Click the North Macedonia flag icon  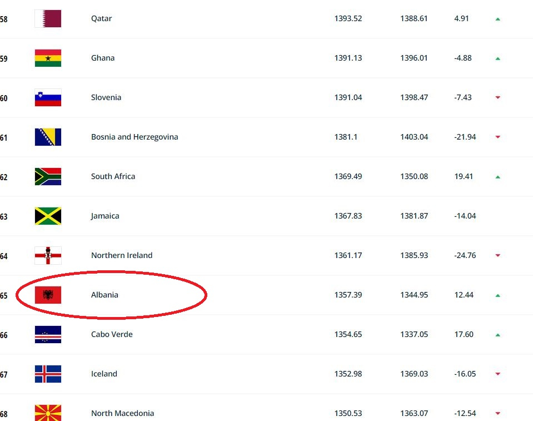[48, 413]
